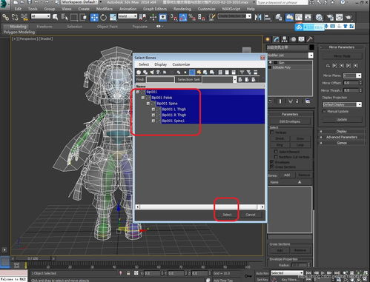Toggle the Cross Sections checkbox
Screen dimensions: 370x282
click(272, 167)
